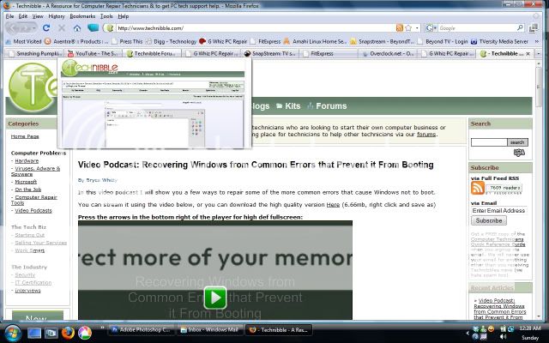The image size is (549, 343).
Task: Open the Home Page category link
Action: click(25, 136)
